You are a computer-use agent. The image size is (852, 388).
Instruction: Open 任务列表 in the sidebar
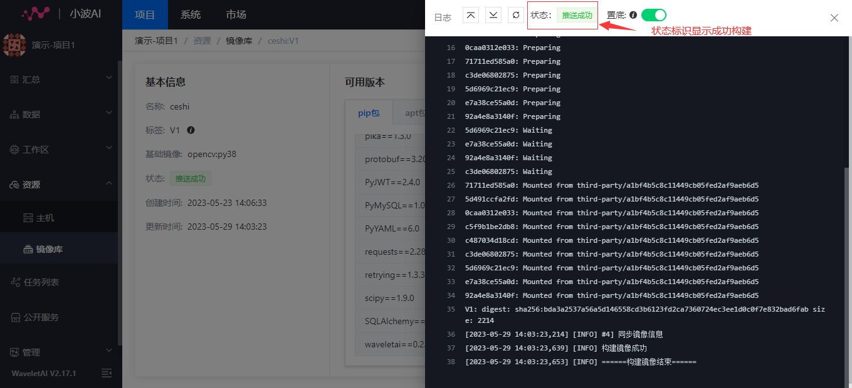tap(59, 282)
